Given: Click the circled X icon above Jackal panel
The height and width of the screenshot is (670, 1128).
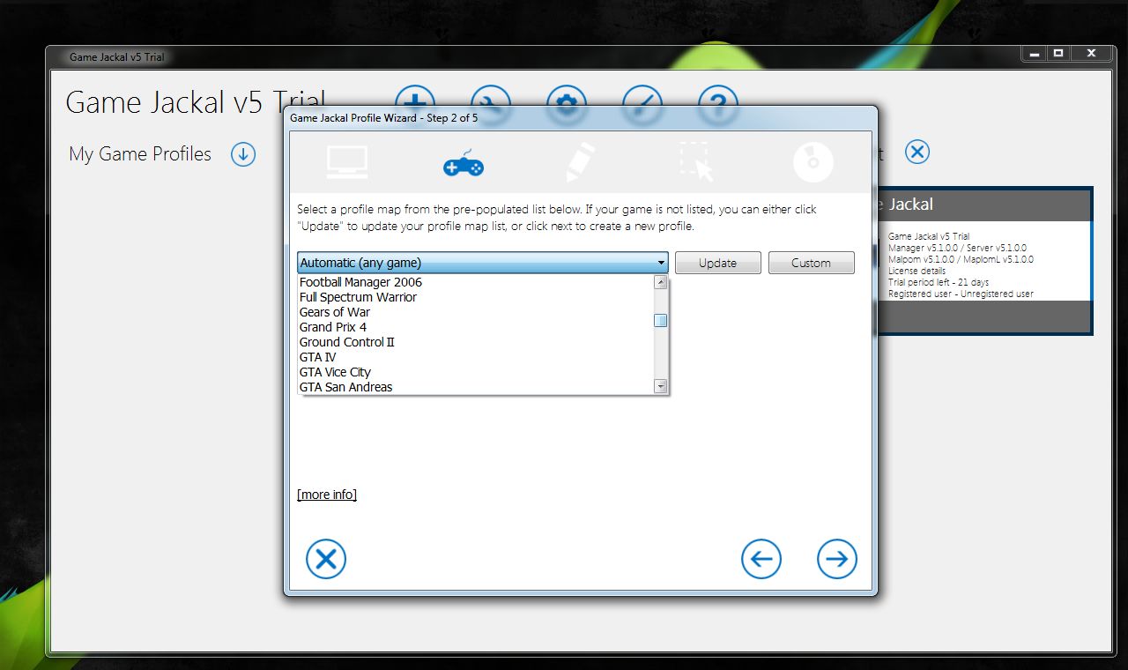Looking at the screenshot, I should pyautogui.click(x=917, y=152).
